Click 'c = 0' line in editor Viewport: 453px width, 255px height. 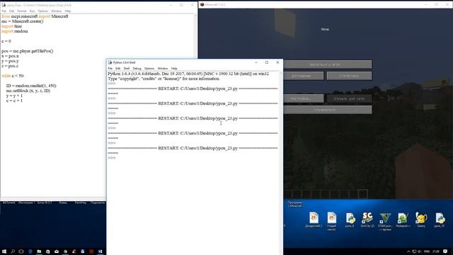[6, 41]
